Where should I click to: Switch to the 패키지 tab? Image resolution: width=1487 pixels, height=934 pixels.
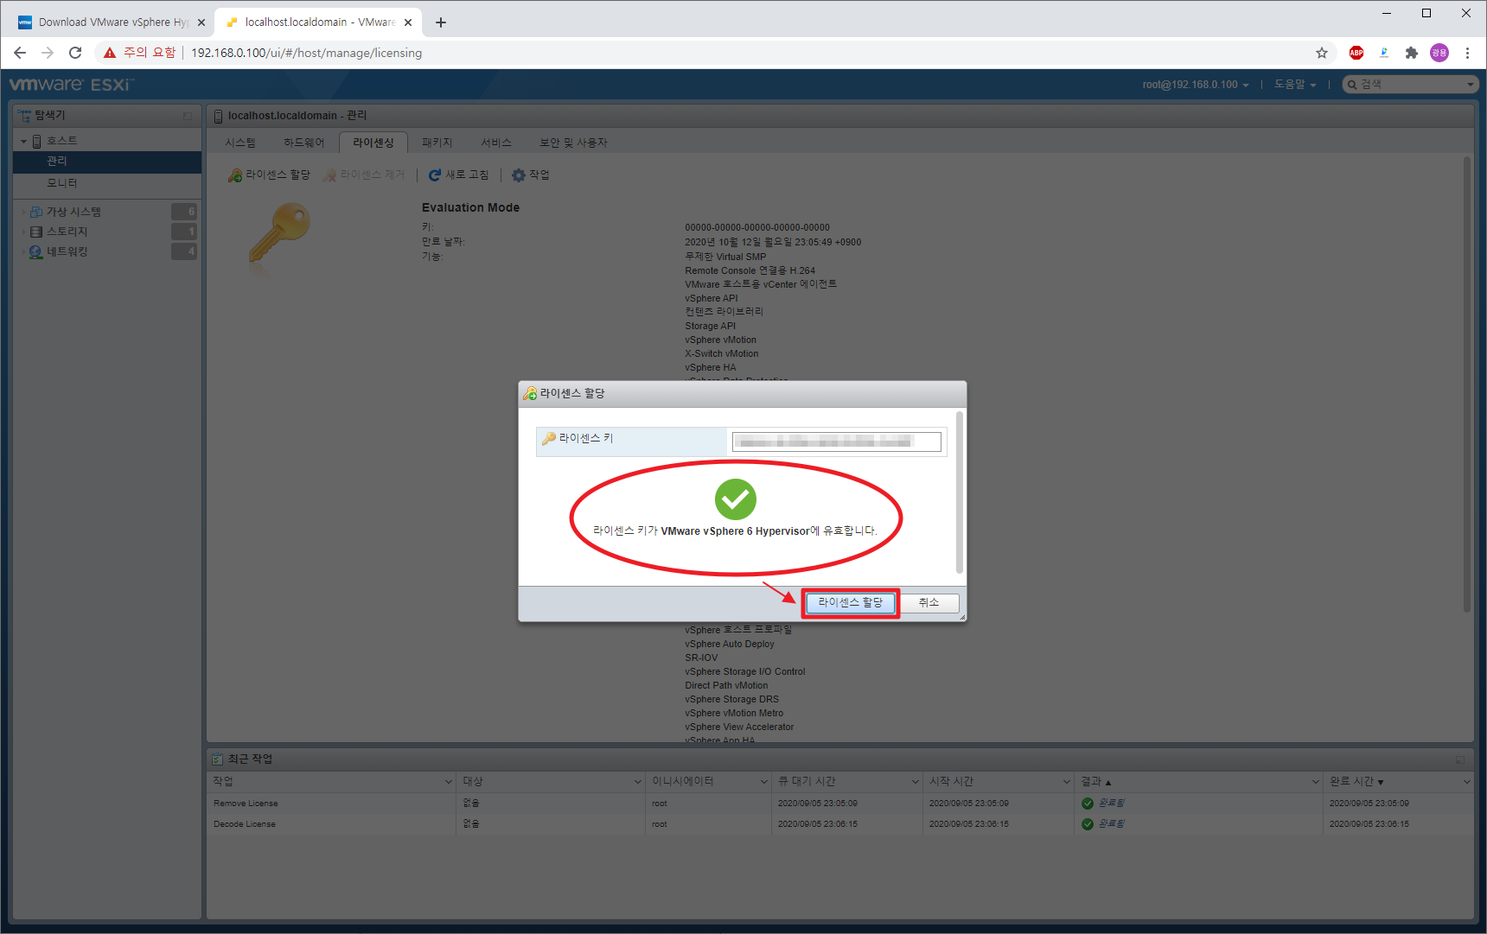pos(437,143)
